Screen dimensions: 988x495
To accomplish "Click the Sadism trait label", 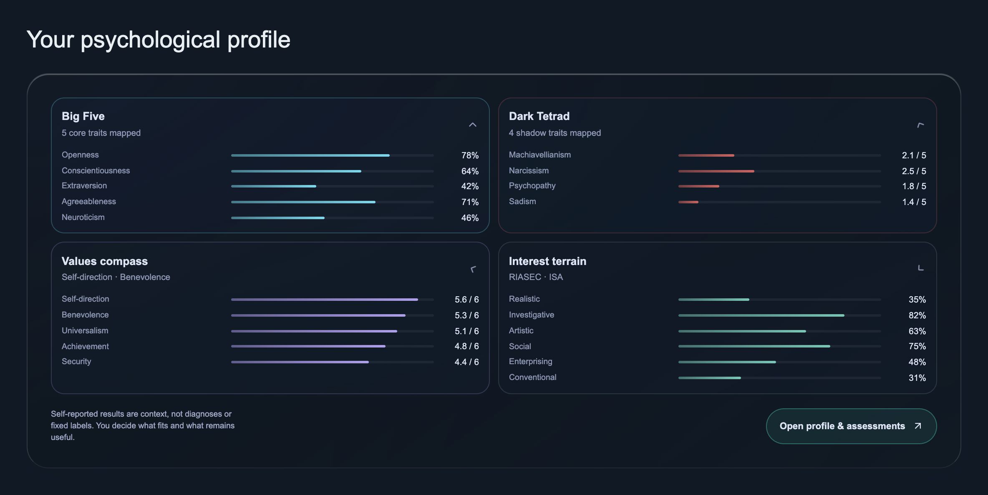I will 522,201.
